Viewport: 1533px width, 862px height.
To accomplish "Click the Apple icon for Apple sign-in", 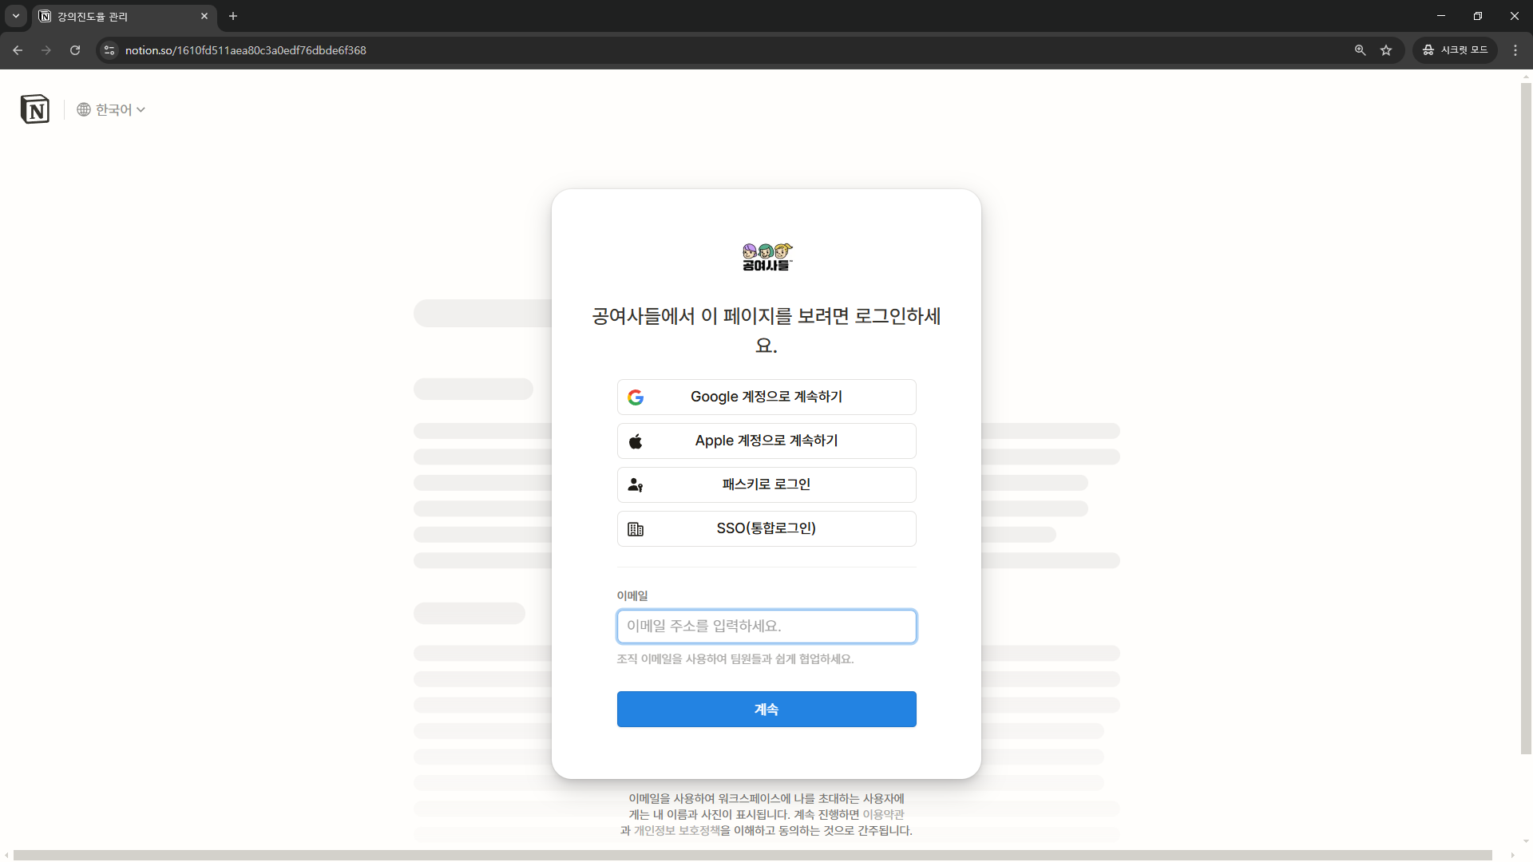I will [x=636, y=441].
